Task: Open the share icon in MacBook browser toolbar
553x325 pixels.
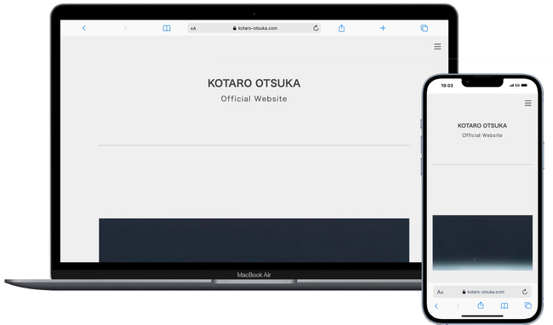Action: [341, 28]
